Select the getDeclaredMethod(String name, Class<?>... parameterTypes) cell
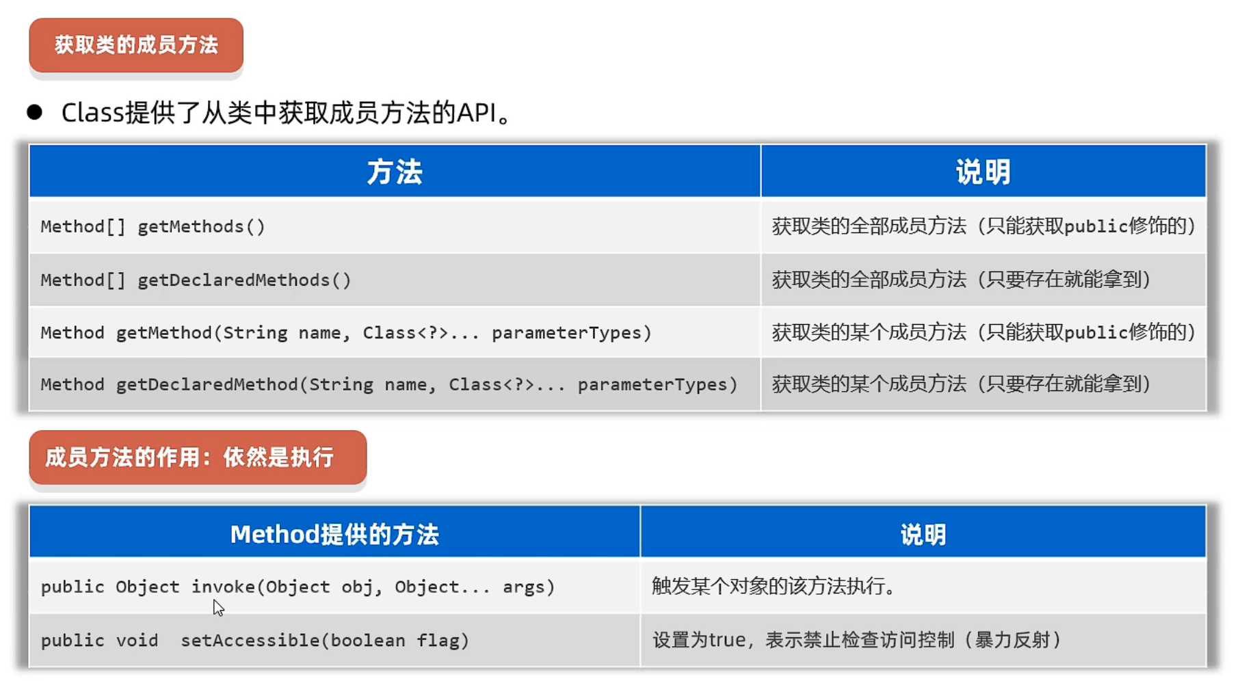 (x=395, y=384)
